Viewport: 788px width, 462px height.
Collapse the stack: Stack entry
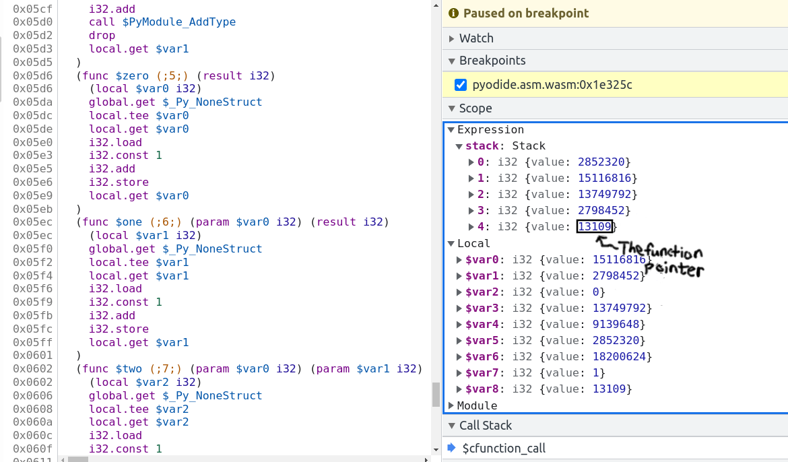click(459, 146)
